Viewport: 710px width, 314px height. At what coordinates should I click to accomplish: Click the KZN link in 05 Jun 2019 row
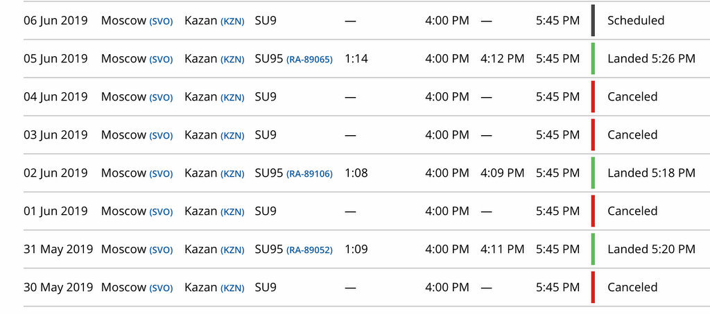232,60
